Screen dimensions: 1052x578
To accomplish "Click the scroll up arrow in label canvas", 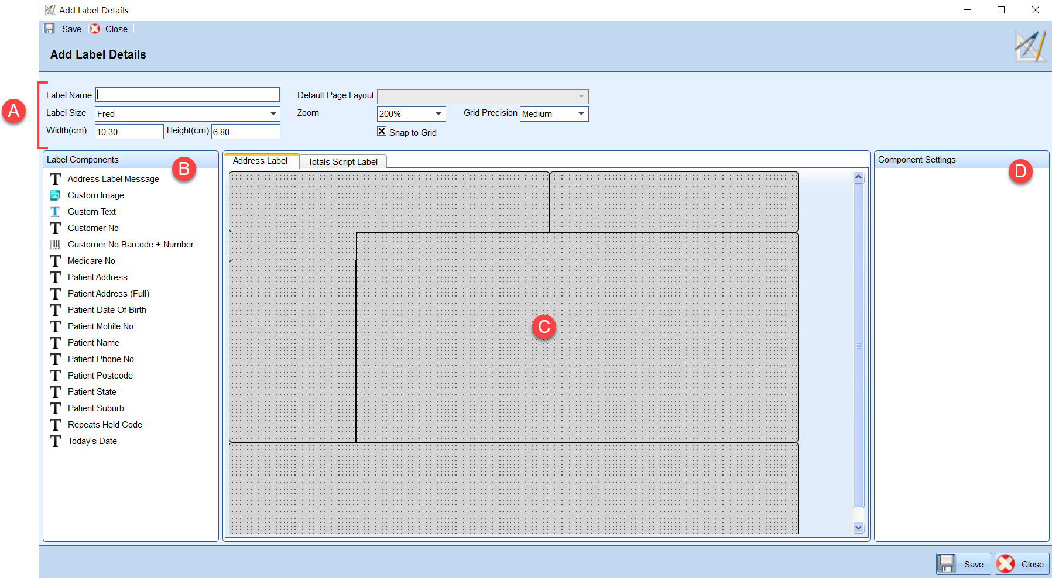I will click(x=859, y=177).
